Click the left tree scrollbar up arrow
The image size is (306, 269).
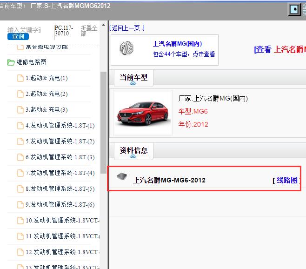tap(103, 25)
